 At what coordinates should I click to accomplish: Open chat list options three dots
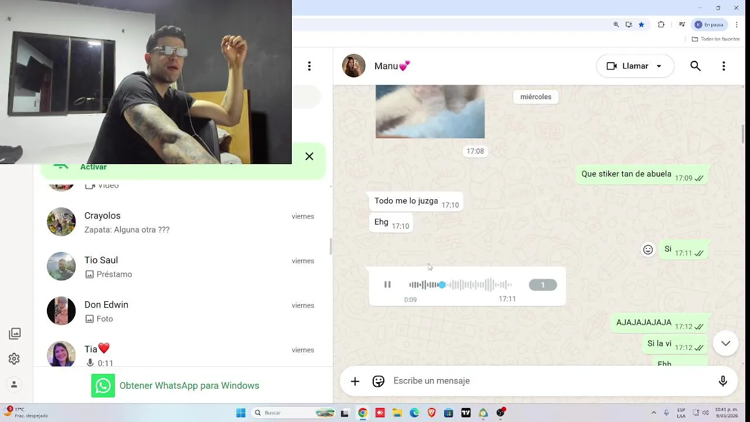(x=309, y=66)
